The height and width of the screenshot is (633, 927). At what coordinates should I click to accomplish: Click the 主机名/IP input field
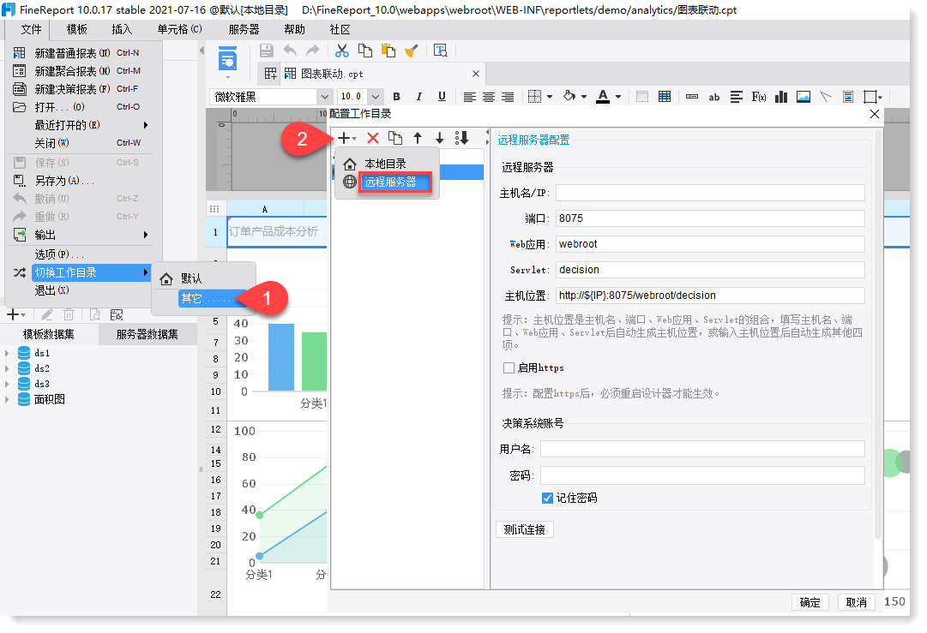click(710, 193)
